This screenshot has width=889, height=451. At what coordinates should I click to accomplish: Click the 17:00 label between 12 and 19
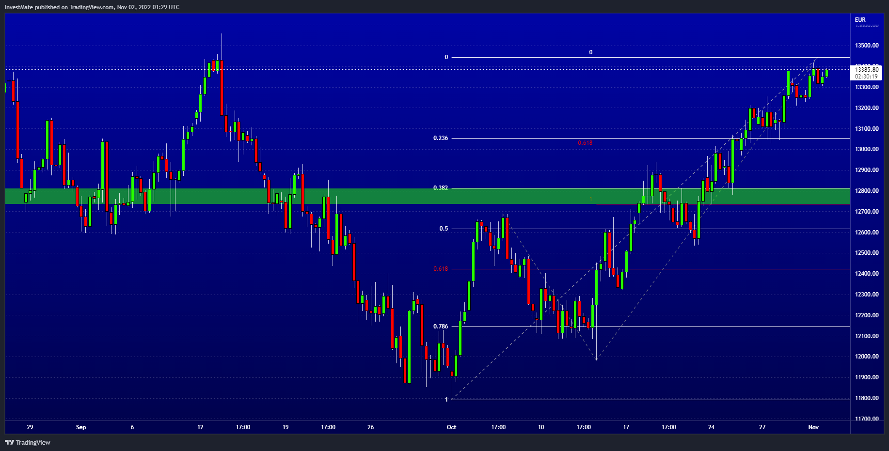243,427
